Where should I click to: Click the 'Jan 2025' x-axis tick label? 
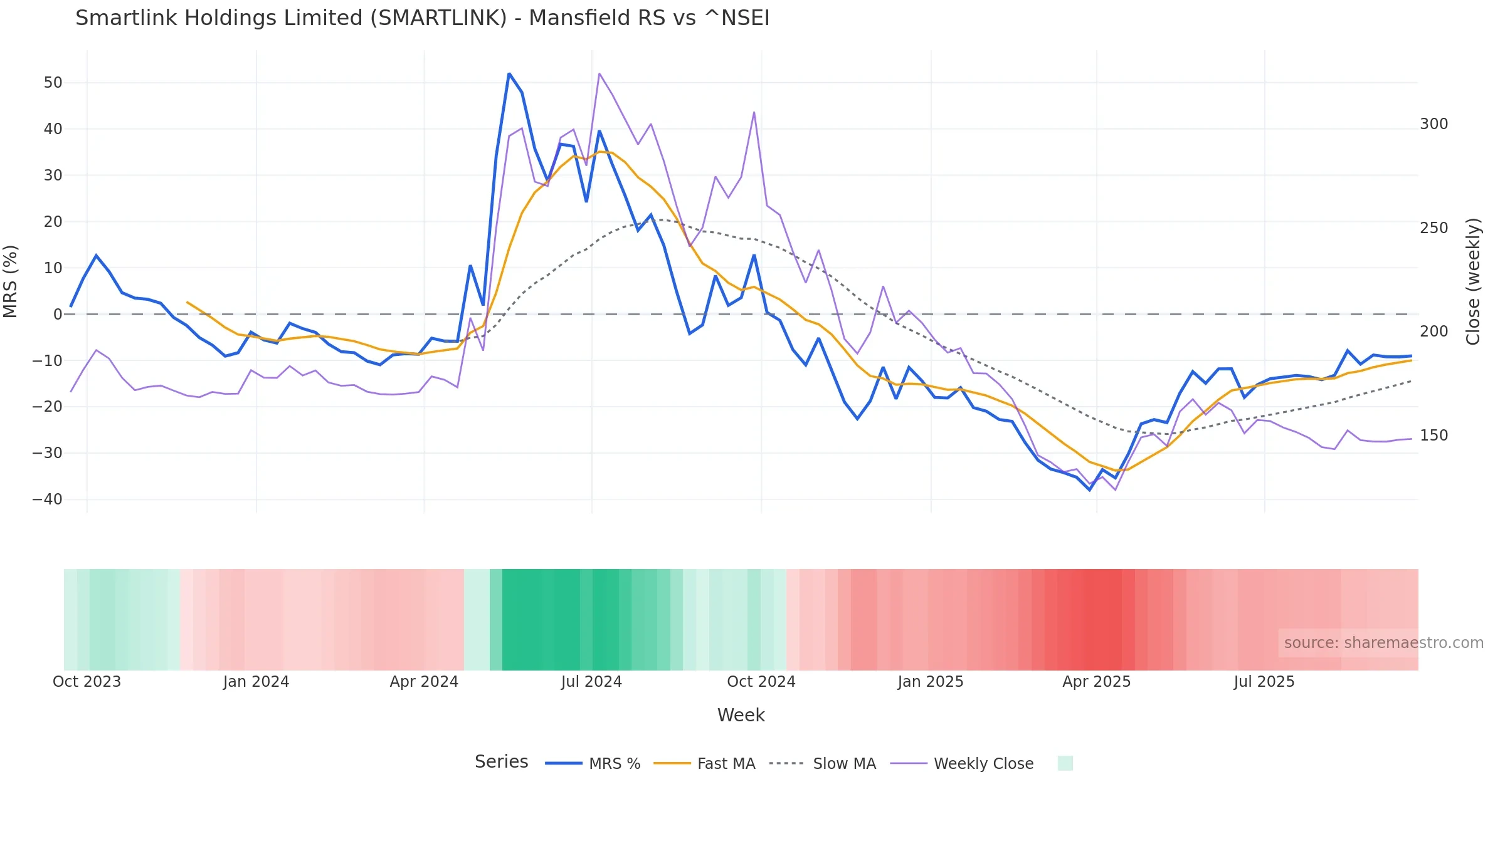tap(930, 681)
